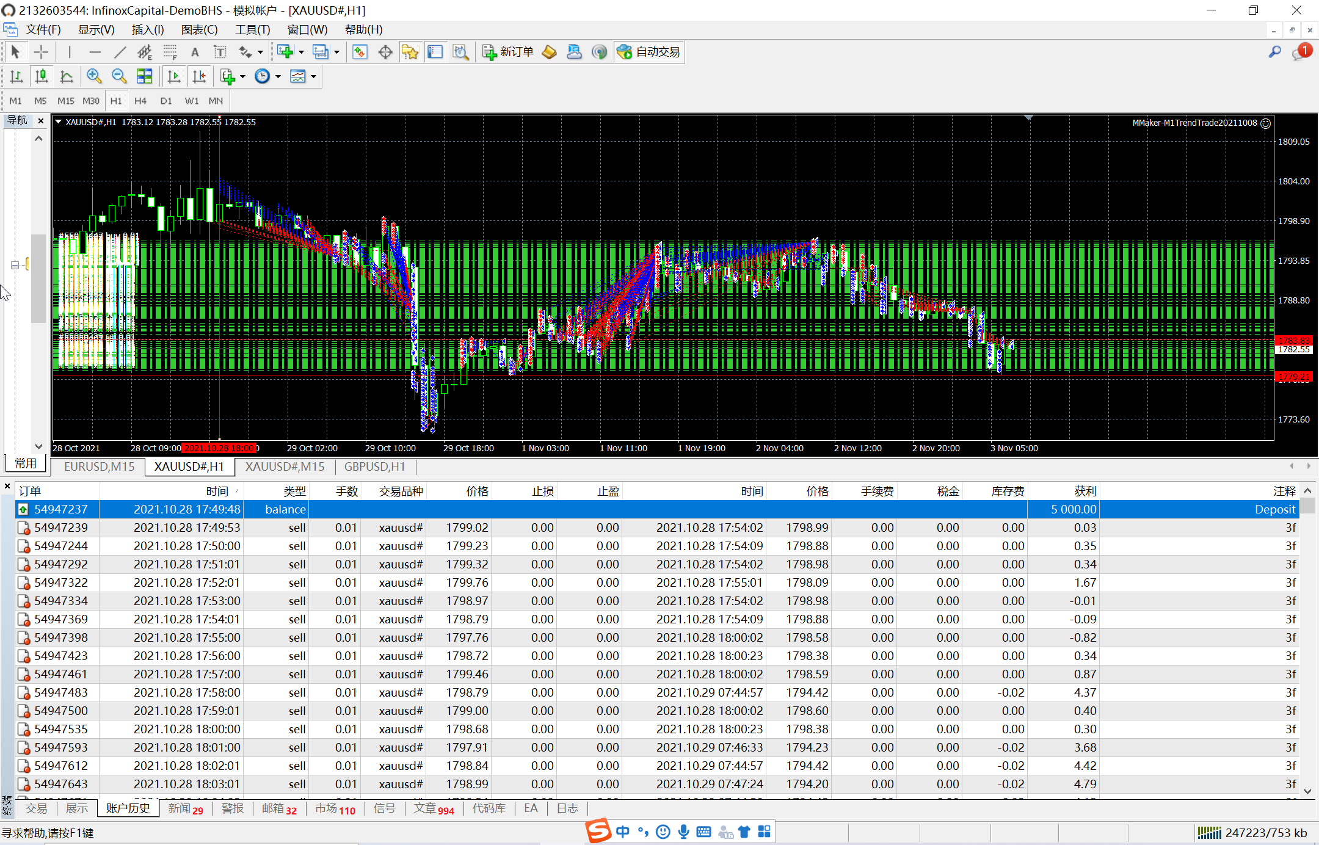Draw a vertical line tool
The width and height of the screenshot is (1319, 845).
tap(70, 52)
